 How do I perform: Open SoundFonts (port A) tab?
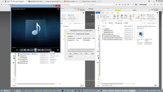71,34
